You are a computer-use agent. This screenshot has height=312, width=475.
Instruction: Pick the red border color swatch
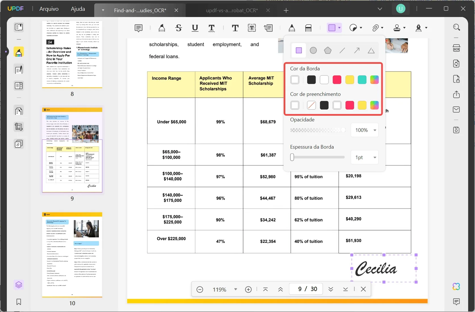tap(337, 80)
